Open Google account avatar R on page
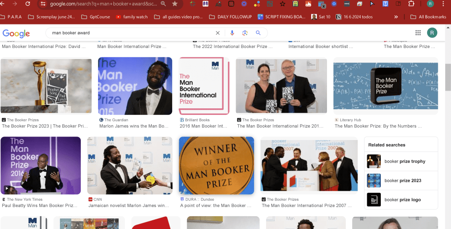The height and width of the screenshot is (229, 451). 432,33
